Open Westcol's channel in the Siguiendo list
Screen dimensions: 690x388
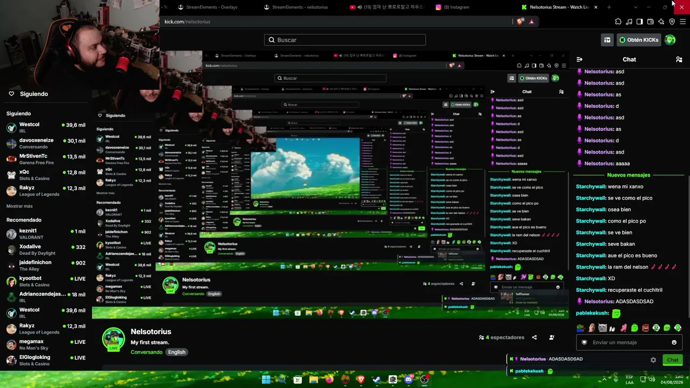46,128
